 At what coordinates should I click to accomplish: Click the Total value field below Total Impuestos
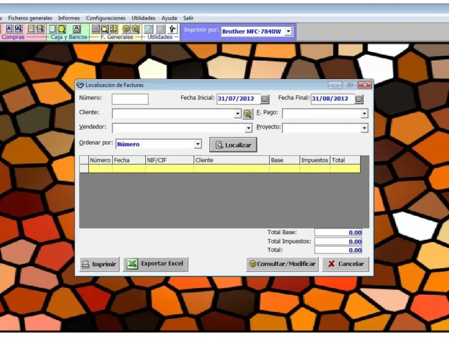[338, 250]
